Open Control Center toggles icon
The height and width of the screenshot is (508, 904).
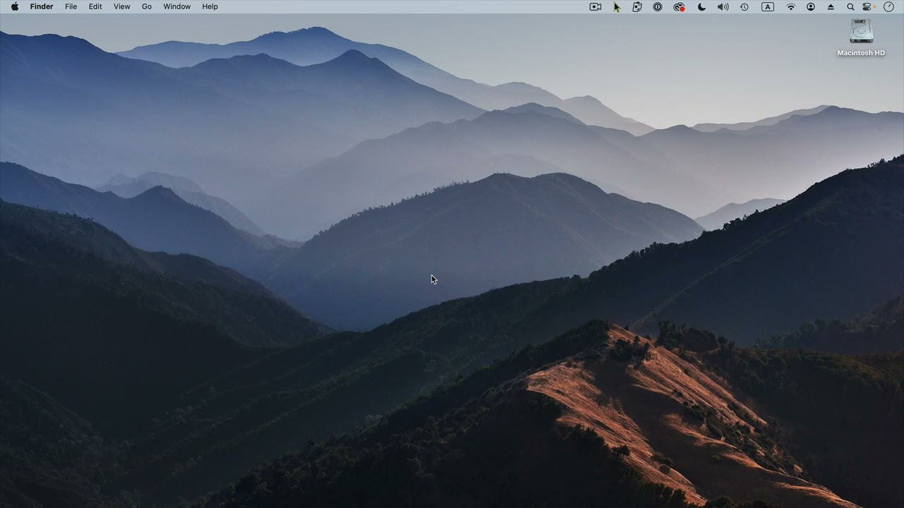point(868,6)
